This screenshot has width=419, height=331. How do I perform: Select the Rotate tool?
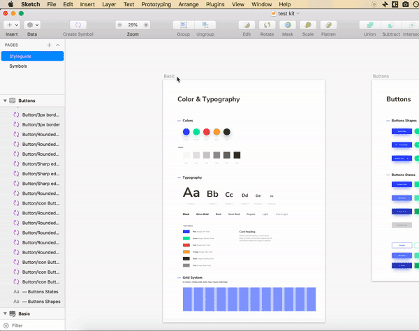pyautogui.click(x=267, y=25)
